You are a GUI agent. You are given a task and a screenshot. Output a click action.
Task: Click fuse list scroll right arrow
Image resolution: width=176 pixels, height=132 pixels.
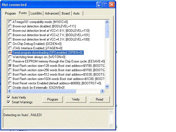pos(102,91)
